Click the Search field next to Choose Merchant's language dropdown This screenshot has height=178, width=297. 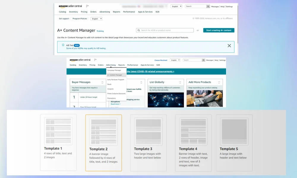click(x=192, y=60)
